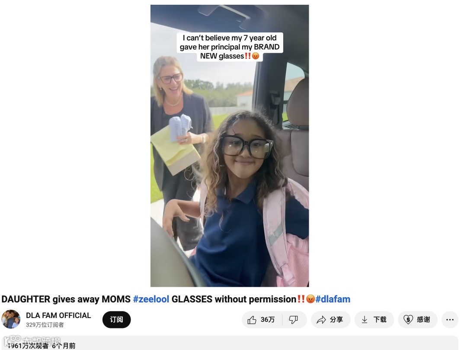Click the 36万 like count

pos(268,320)
